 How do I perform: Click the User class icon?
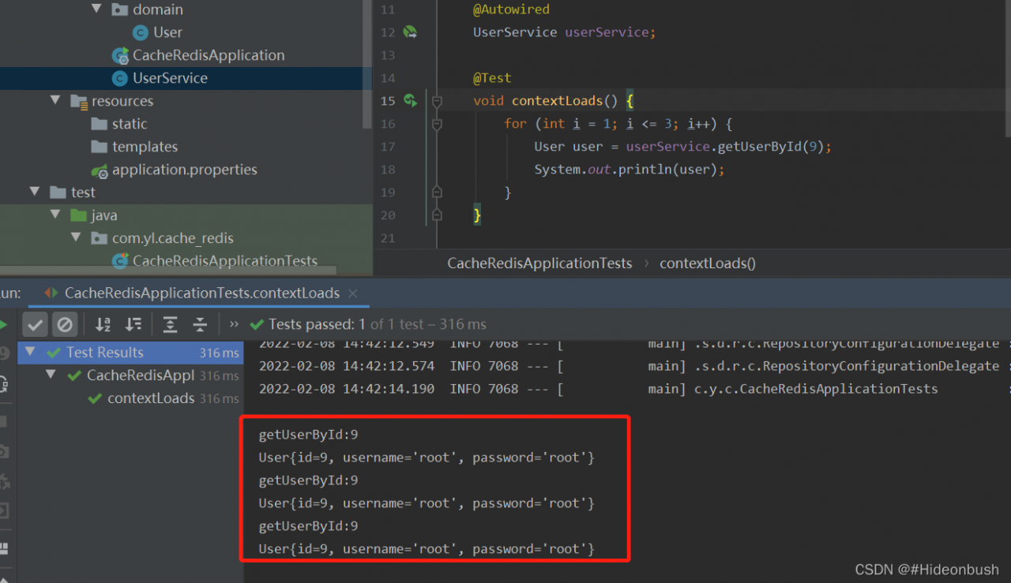click(141, 32)
